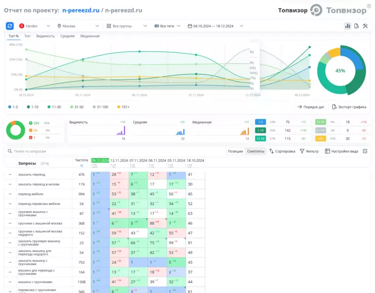Viewport: 375px width, 293px height.
Task: Toggle the 11-30 chart legend series
Action: 54,107
